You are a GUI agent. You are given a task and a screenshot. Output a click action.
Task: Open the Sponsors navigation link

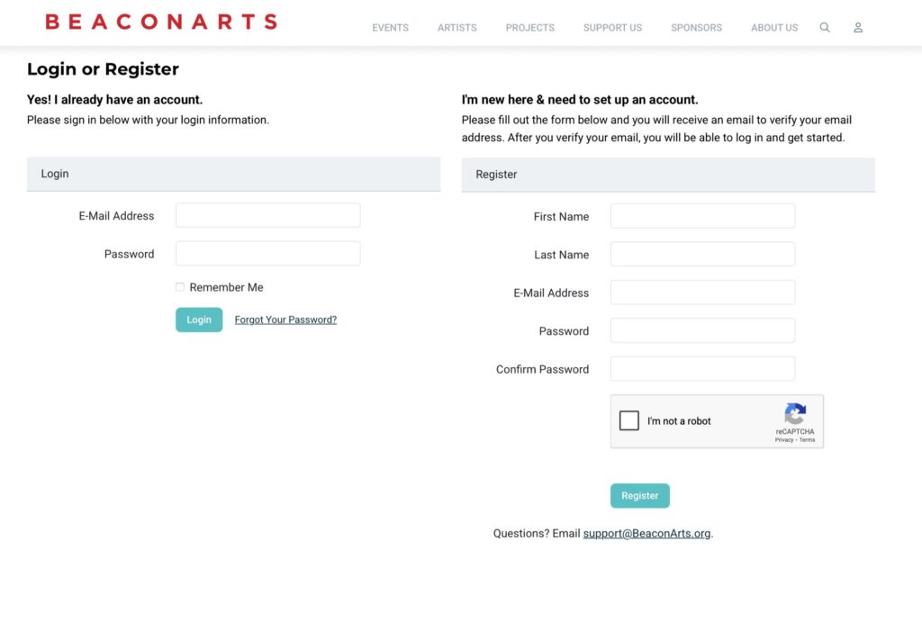[x=696, y=28]
